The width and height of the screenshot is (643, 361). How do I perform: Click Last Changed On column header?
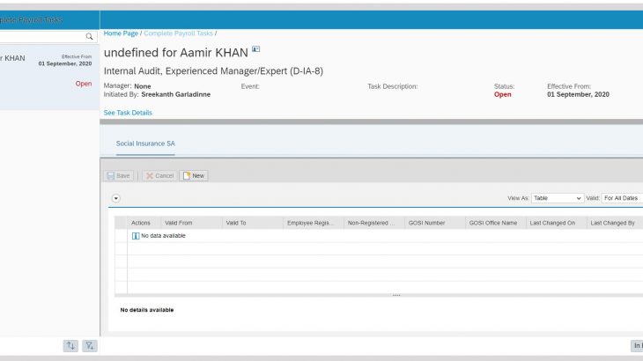click(556, 223)
